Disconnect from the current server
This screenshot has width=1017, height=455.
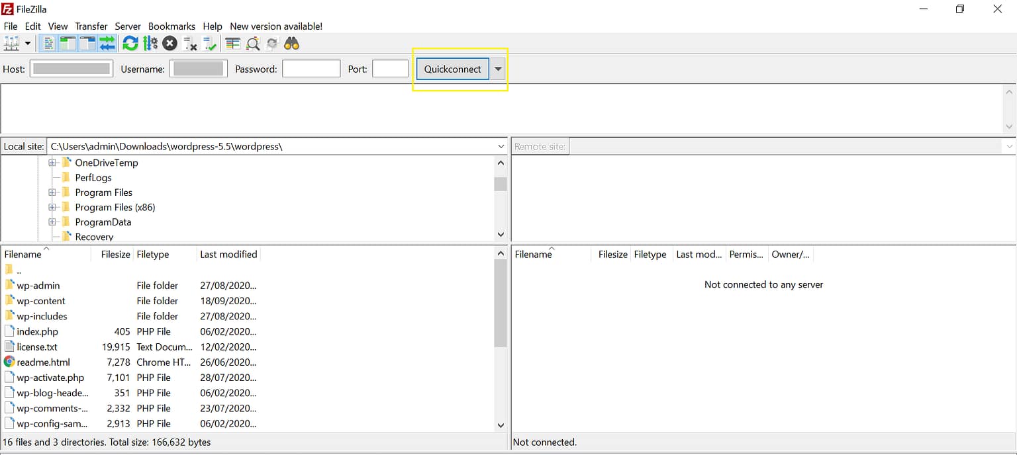(x=189, y=43)
